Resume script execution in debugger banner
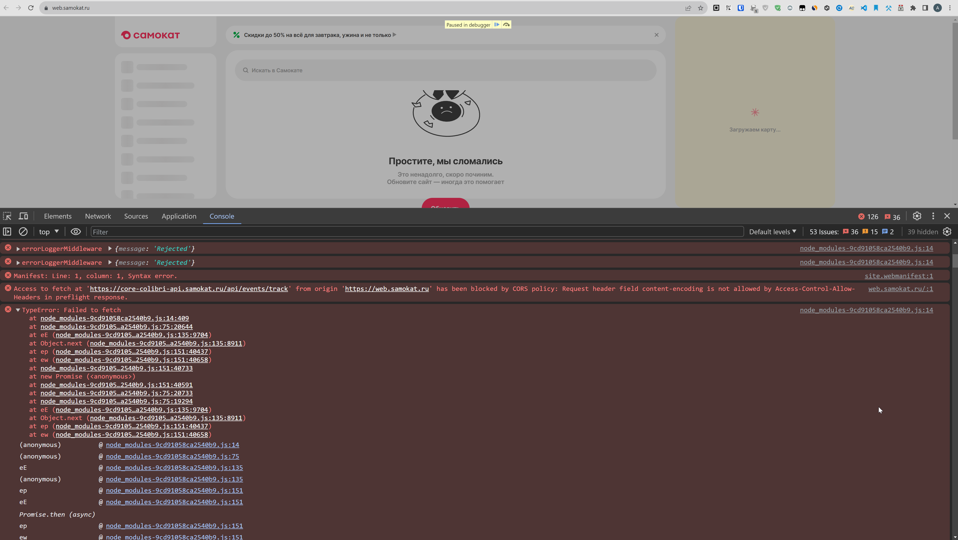This screenshot has height=540, width=958. (497, 25)
